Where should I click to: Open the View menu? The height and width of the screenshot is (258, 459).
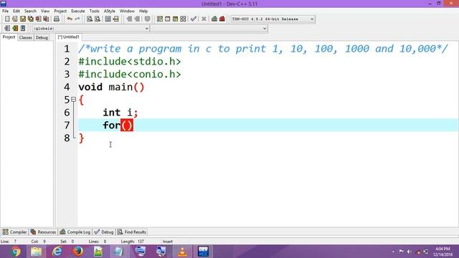[45, 11]
